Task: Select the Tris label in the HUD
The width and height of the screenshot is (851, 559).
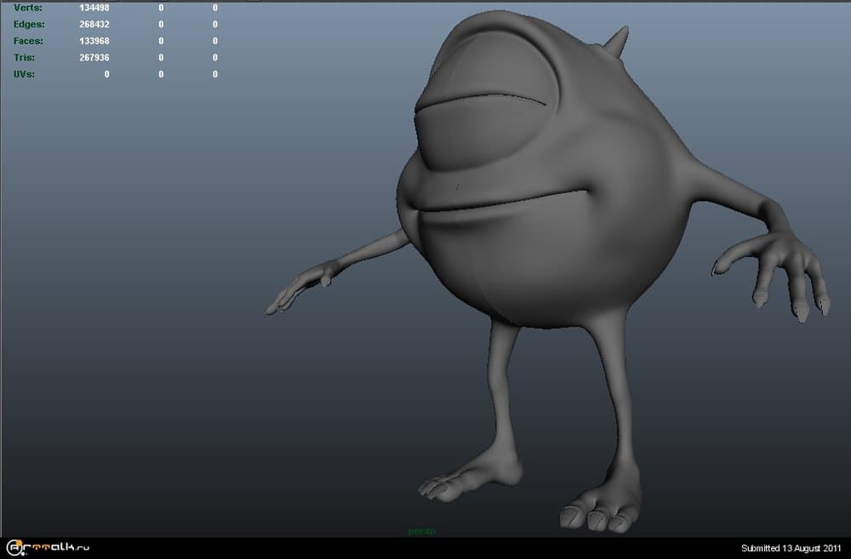Action: coord(24,58)
